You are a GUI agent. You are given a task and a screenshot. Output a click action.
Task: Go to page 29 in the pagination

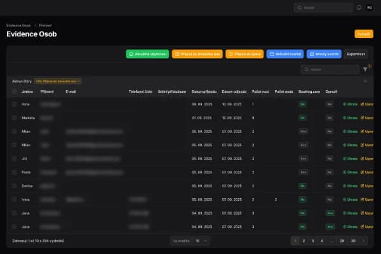tap(342, 241)
